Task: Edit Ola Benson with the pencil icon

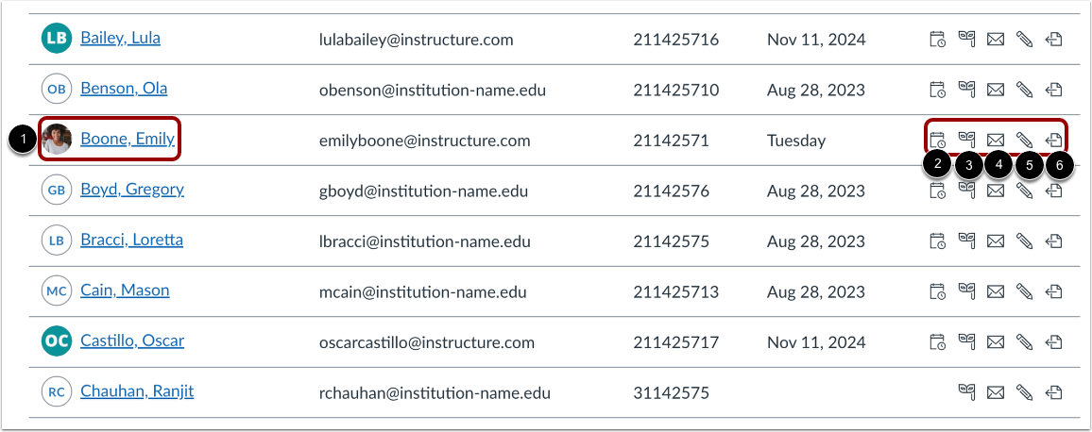Action: (x=1024, y=90)
